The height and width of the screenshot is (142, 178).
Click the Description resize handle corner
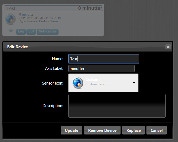(x=164, y=116)
